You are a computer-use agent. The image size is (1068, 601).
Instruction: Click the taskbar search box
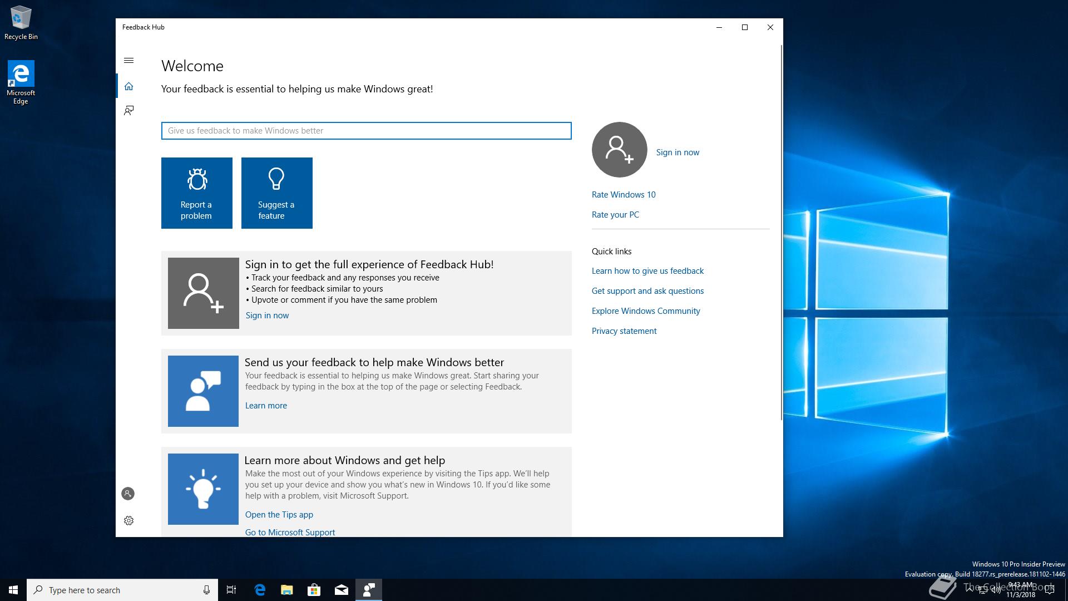tap(122, 590)
